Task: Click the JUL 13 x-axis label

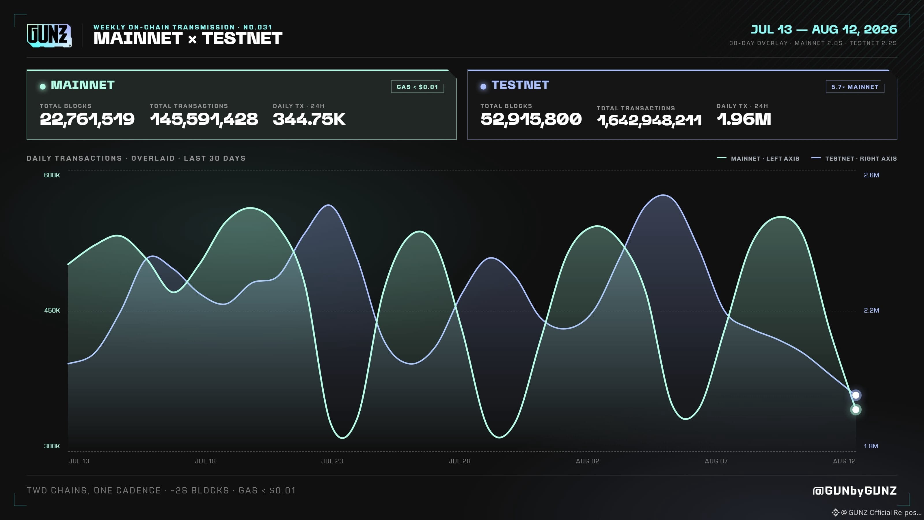Action: [79, 461]
